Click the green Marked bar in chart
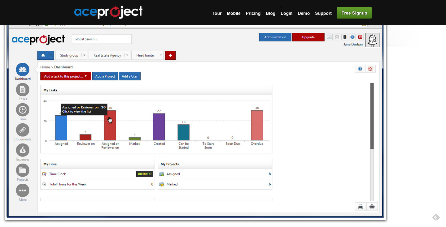Screen dimensions: 446x227 coord(134,139)
